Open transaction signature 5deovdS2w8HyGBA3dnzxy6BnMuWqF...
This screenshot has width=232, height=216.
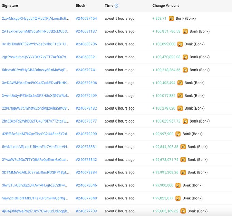[x=35, y=70]
